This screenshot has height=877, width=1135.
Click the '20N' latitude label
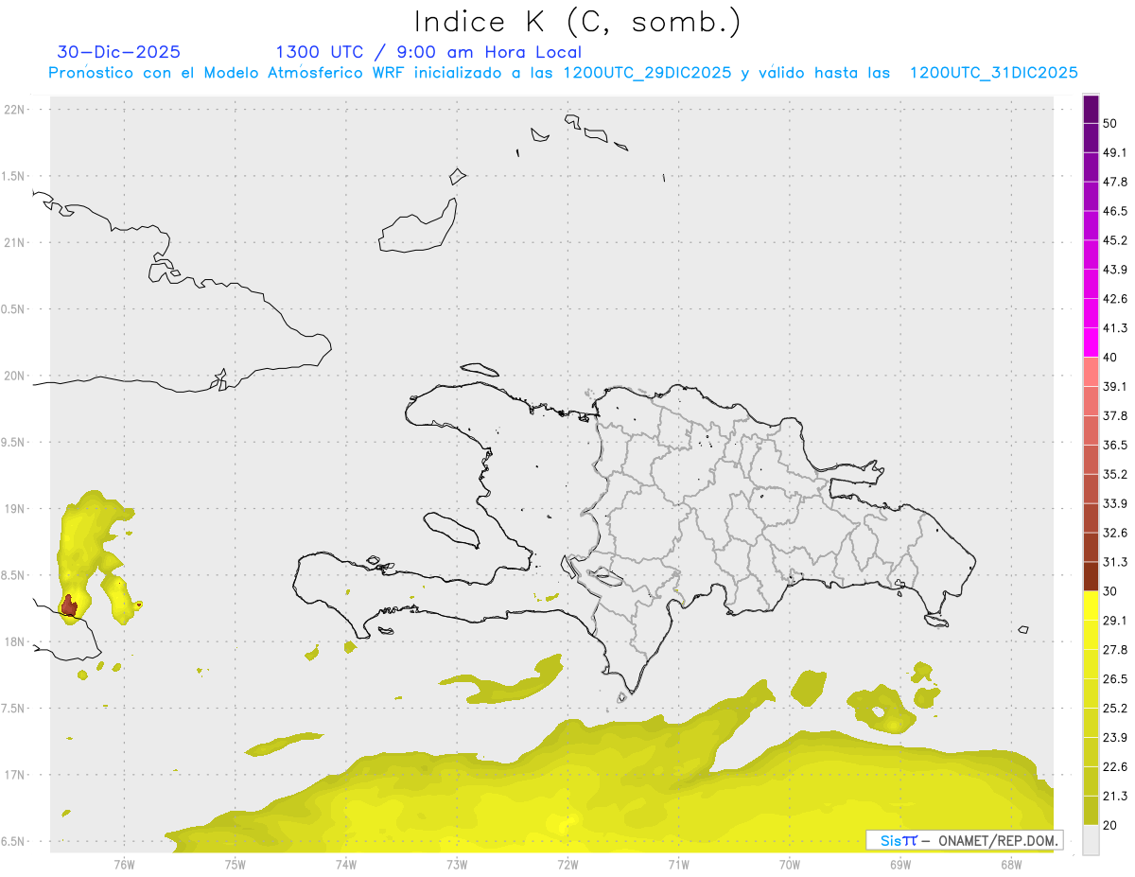[x=16, y=376]
